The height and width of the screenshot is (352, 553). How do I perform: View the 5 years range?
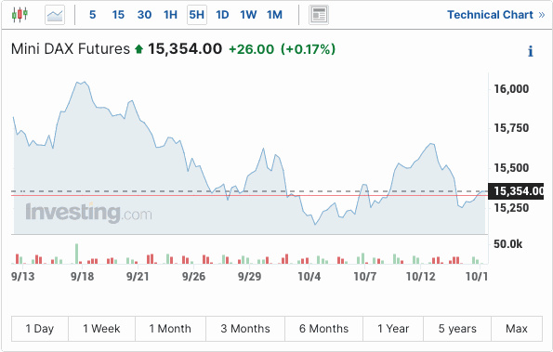coord(457,329)
